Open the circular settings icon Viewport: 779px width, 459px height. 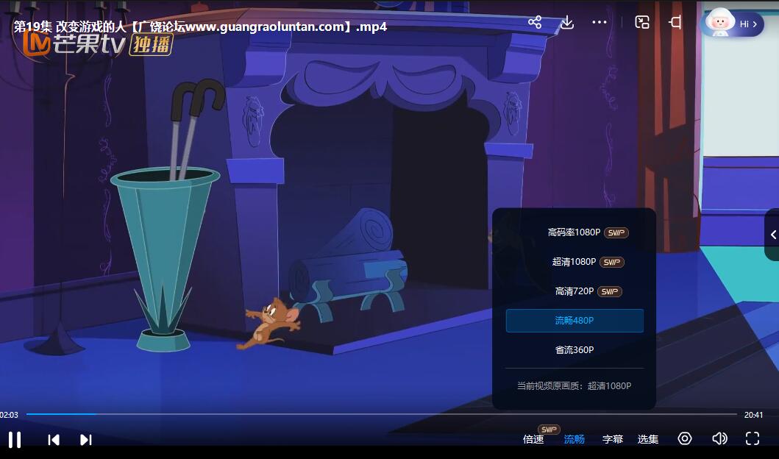685,438
